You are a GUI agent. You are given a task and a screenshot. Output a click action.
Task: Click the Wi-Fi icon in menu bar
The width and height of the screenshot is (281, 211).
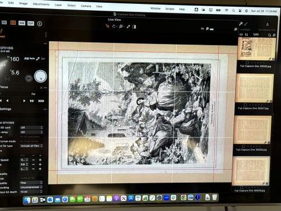click(226, 10)
